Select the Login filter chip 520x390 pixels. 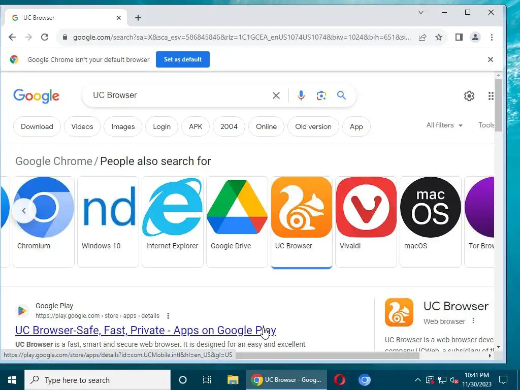pyautogui.click(x=162, y=126)
